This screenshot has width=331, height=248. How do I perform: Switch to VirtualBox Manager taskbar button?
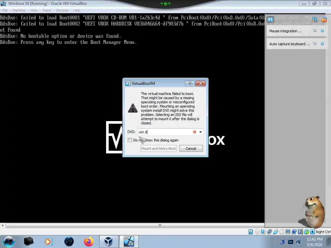pyautogui.click(x=109, y=242)
